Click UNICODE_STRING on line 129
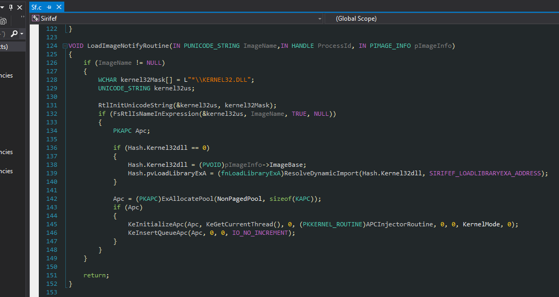The height and width of the screenshot is (297, 559). [x=124, y=88]
